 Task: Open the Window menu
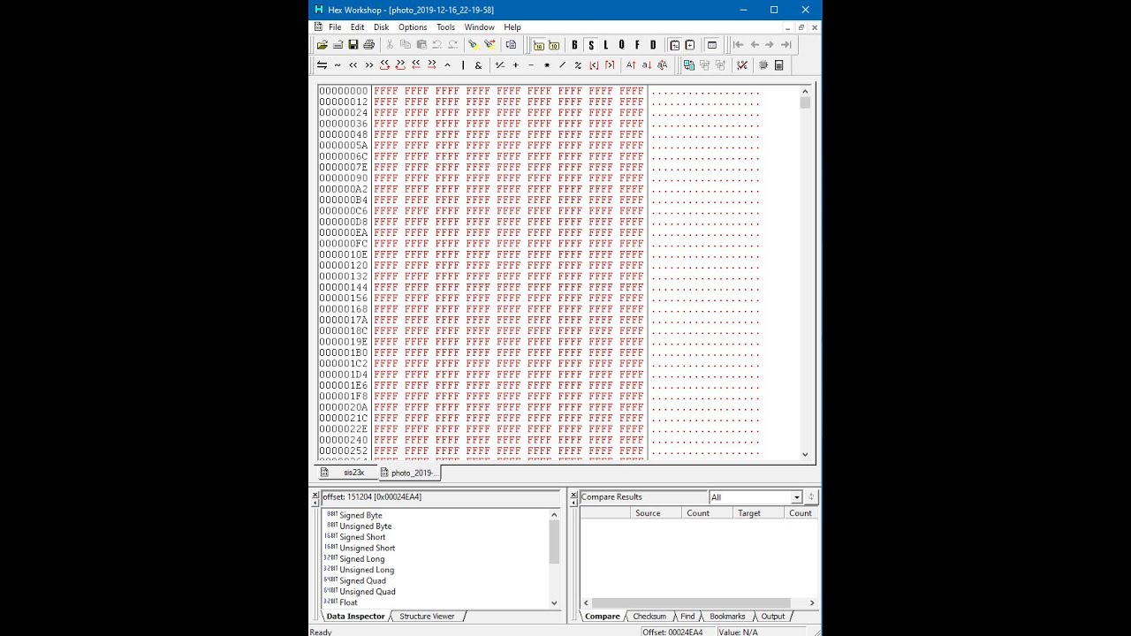tap(480, 27)
